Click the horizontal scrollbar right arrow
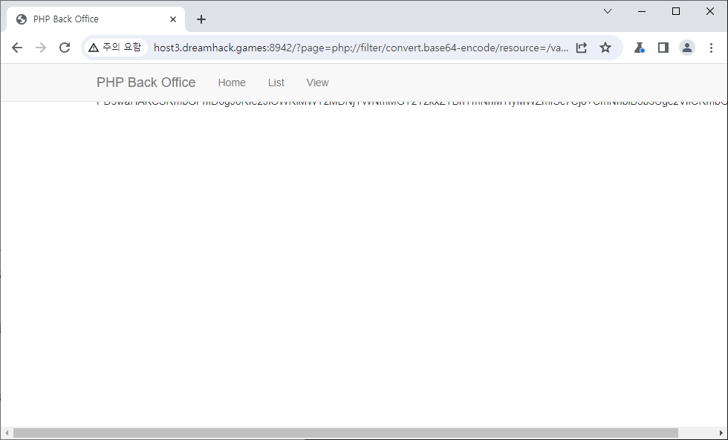 pos(720,433)
